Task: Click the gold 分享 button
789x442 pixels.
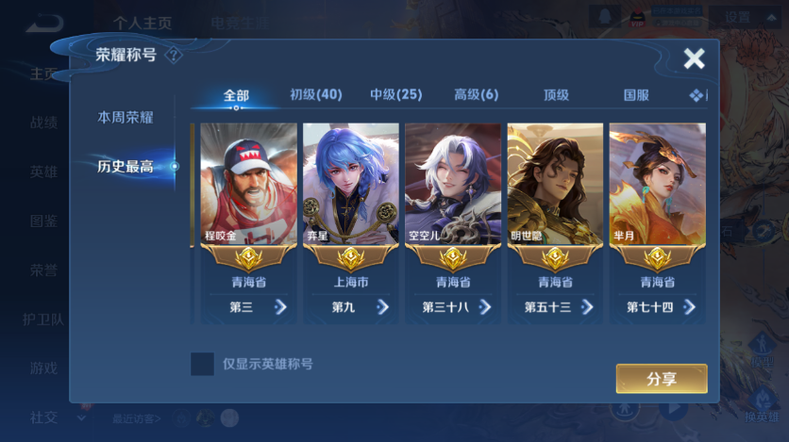Action: point(662,379)
